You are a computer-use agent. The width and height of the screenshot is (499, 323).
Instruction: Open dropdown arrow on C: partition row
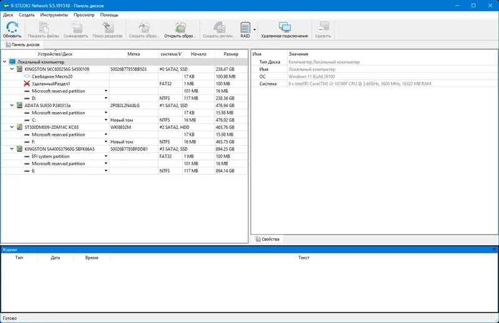coord(106,120)
